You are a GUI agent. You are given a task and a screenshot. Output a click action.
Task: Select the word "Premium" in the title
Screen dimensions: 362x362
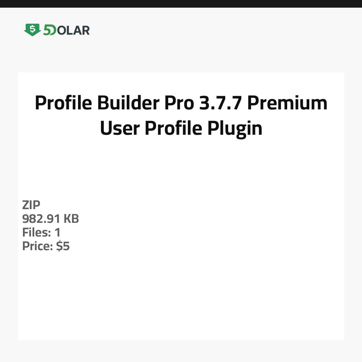(x=287, y=103)
